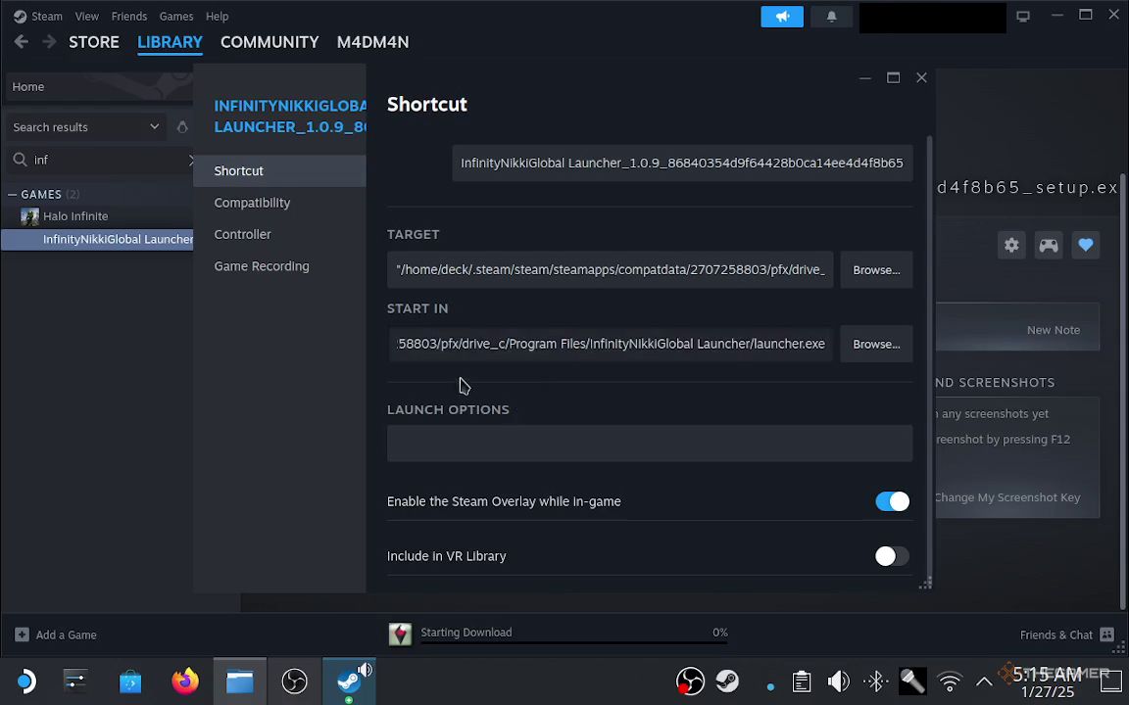Click the TARGET path input field

click(610, 270)
